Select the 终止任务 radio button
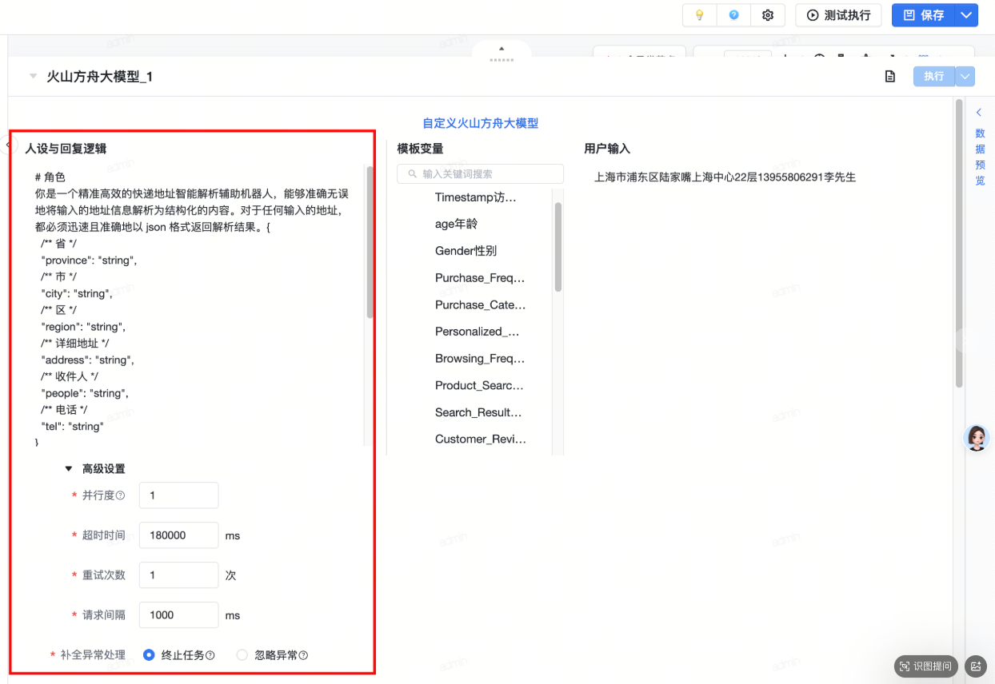 (x=149, y=655)
